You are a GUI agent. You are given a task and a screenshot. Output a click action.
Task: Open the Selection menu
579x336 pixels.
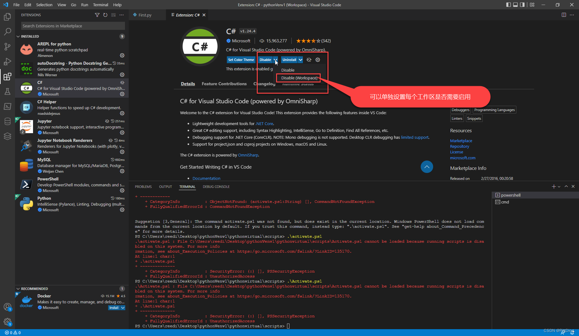point(44,5)
